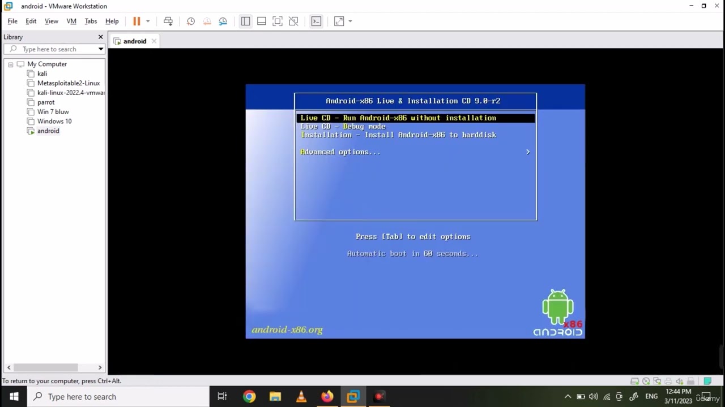
Task: Toggle the library sidebar view icon
Action: 245,21
